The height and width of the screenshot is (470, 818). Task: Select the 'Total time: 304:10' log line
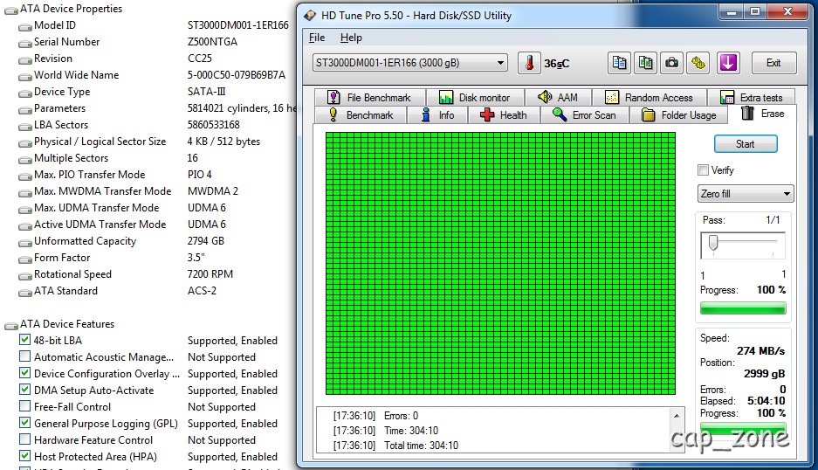click(395, 446)
